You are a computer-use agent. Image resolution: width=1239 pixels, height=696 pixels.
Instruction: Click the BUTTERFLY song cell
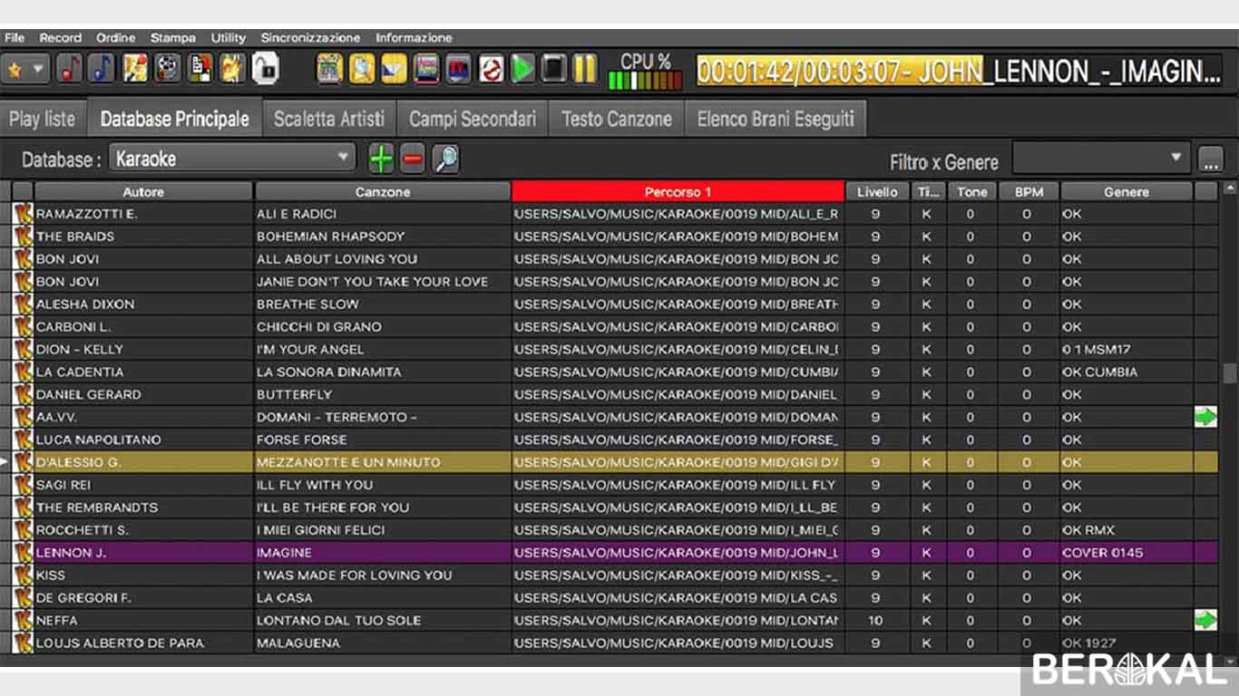point(383,394)
